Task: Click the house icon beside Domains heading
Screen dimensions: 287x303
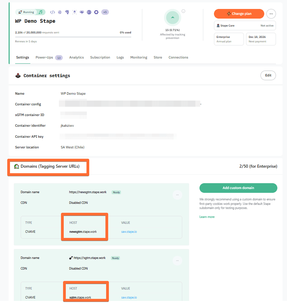Action: (16, 167)
